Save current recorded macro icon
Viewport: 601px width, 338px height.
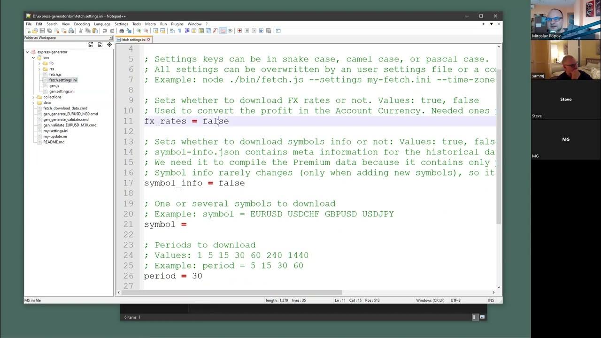tap(268, 31)
